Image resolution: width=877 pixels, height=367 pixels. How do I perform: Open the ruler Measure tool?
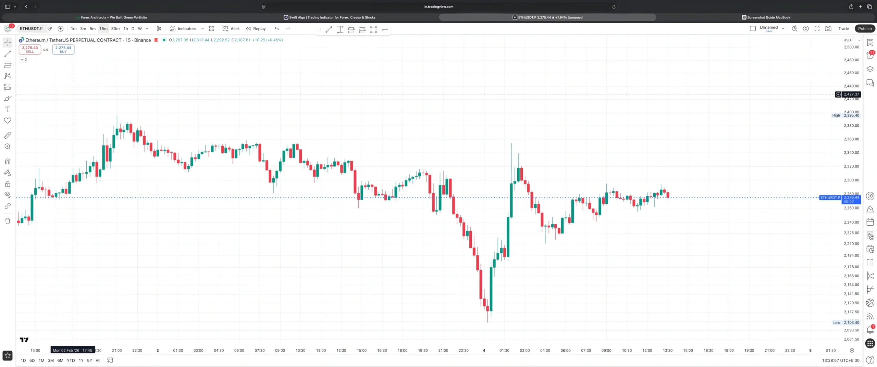(8, 135)
